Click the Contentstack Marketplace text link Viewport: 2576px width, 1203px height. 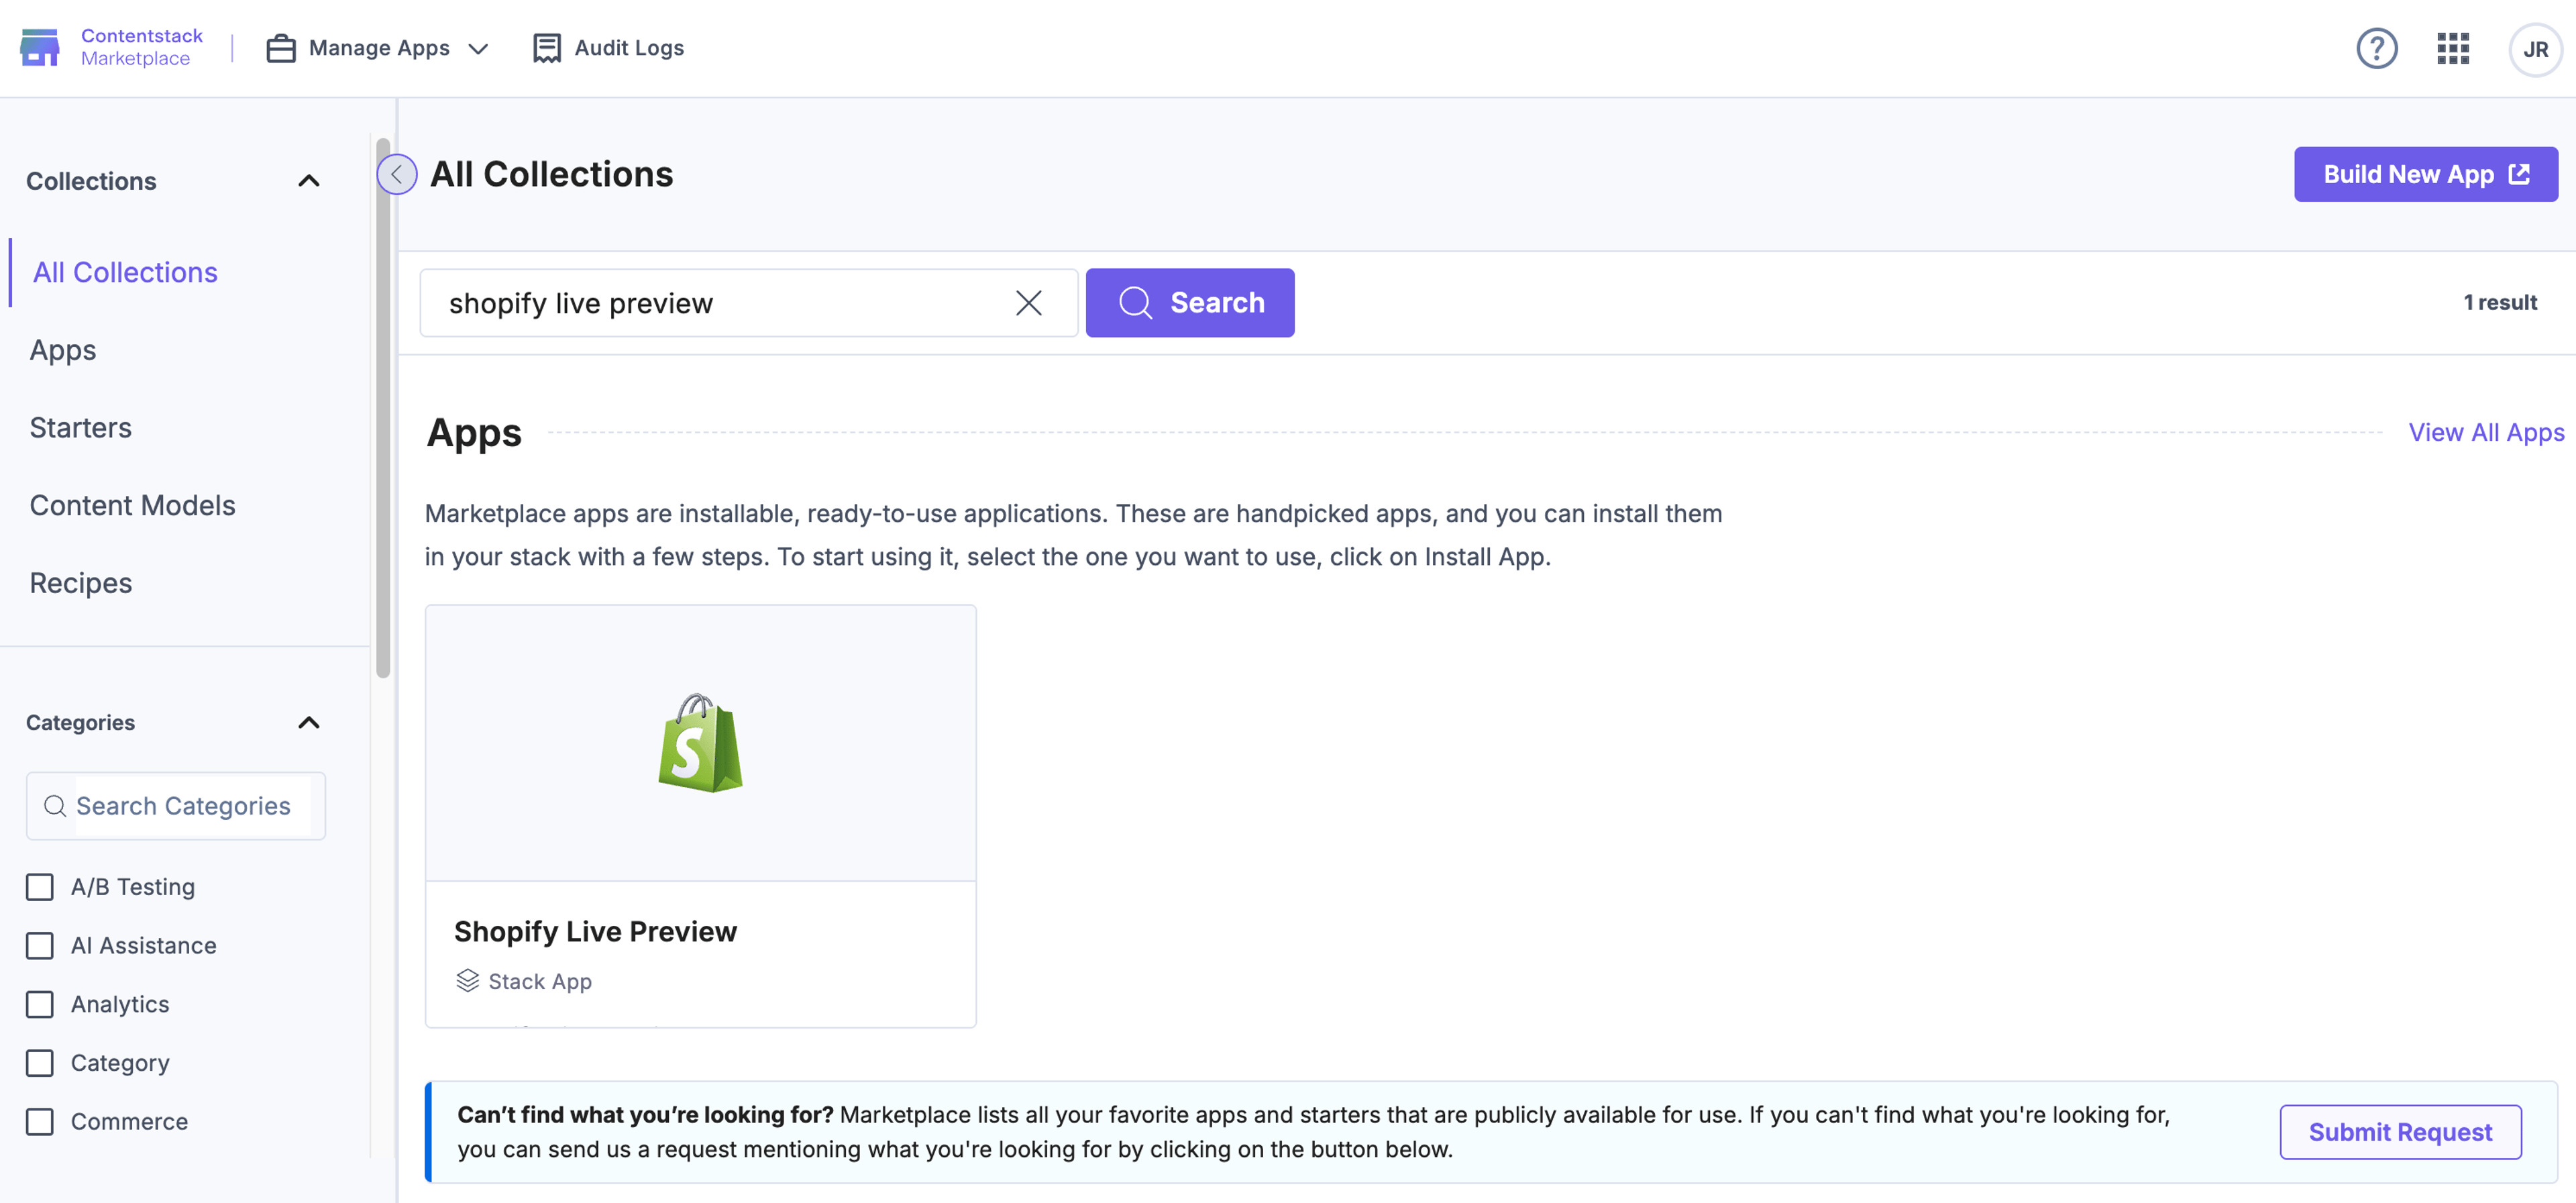tap(141, 47)
